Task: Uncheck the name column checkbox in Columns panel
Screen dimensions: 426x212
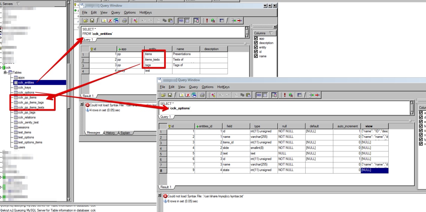Action: [256, 56]
